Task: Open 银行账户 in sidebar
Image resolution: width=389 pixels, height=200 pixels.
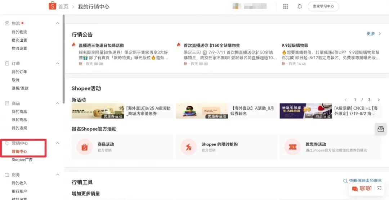Action: [x=19, y=191]
